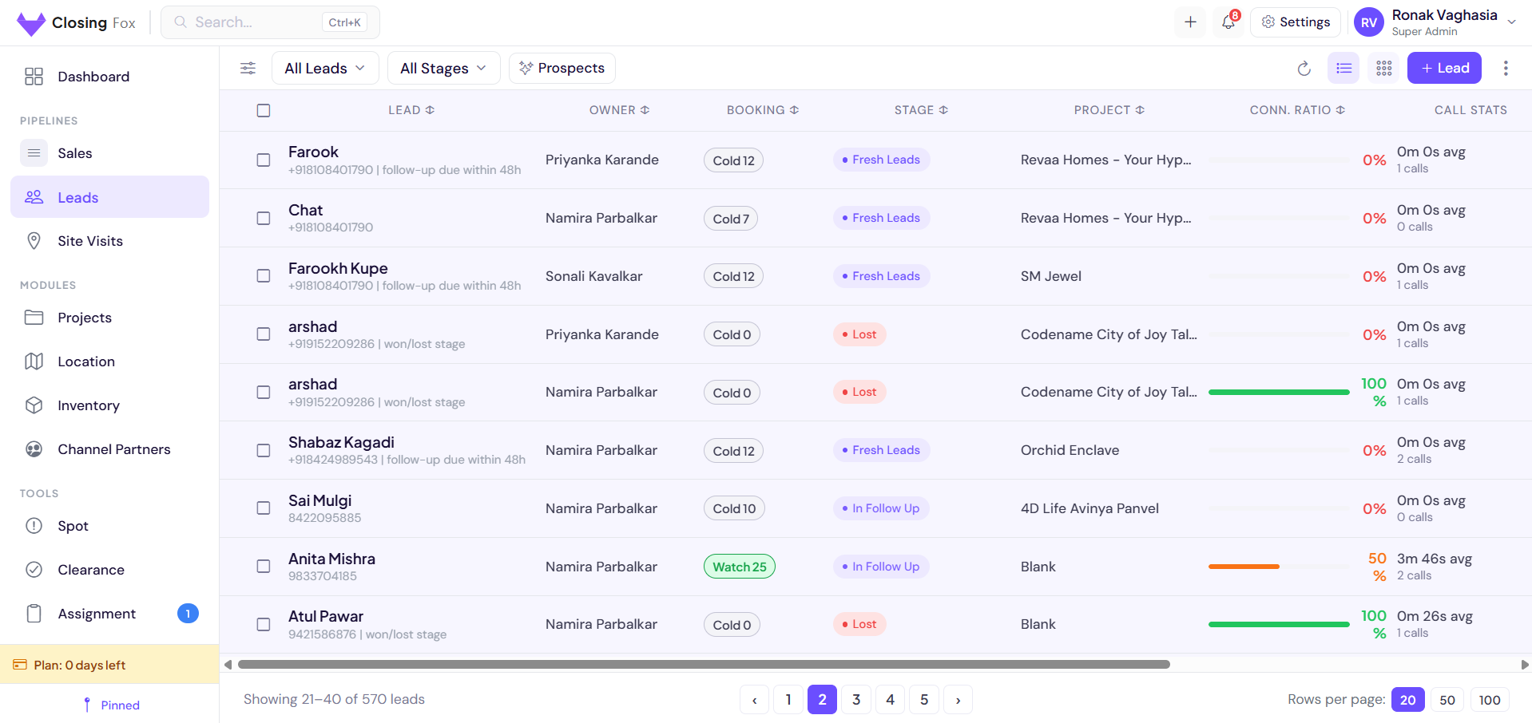Screen dimensions: 1532x723
Task: Go to Site Visits in the sidebar
Action: pos(89,241)
